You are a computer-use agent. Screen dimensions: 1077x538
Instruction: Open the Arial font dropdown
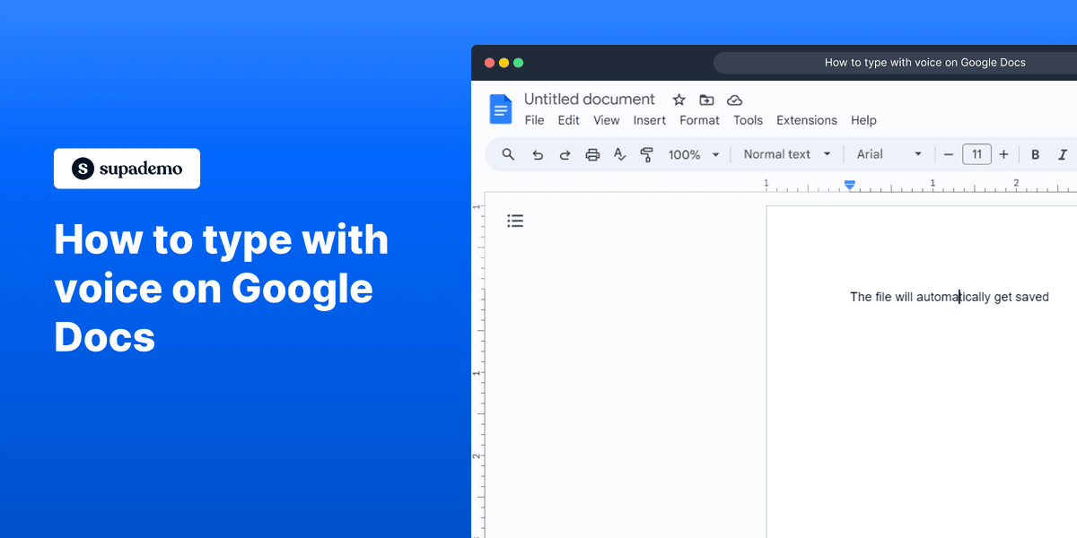point(889,154)
